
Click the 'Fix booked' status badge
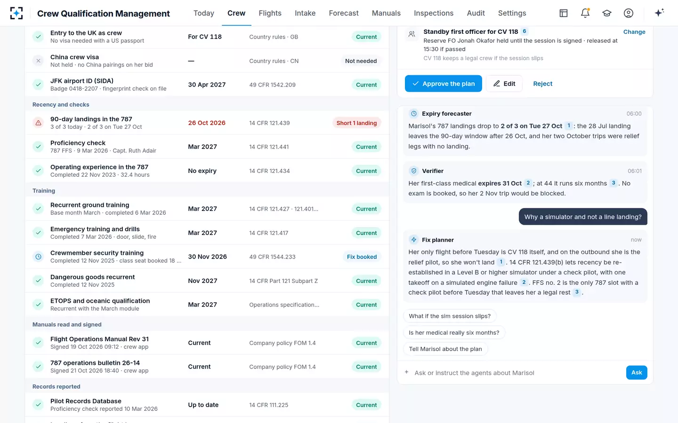362,257
